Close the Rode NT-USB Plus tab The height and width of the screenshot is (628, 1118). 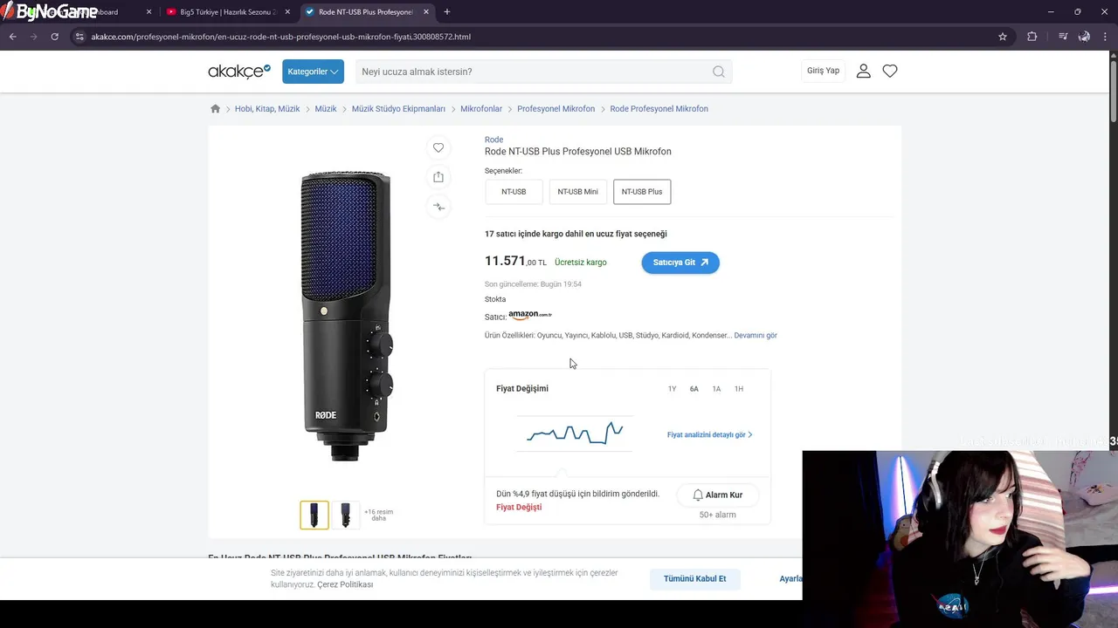426,12
